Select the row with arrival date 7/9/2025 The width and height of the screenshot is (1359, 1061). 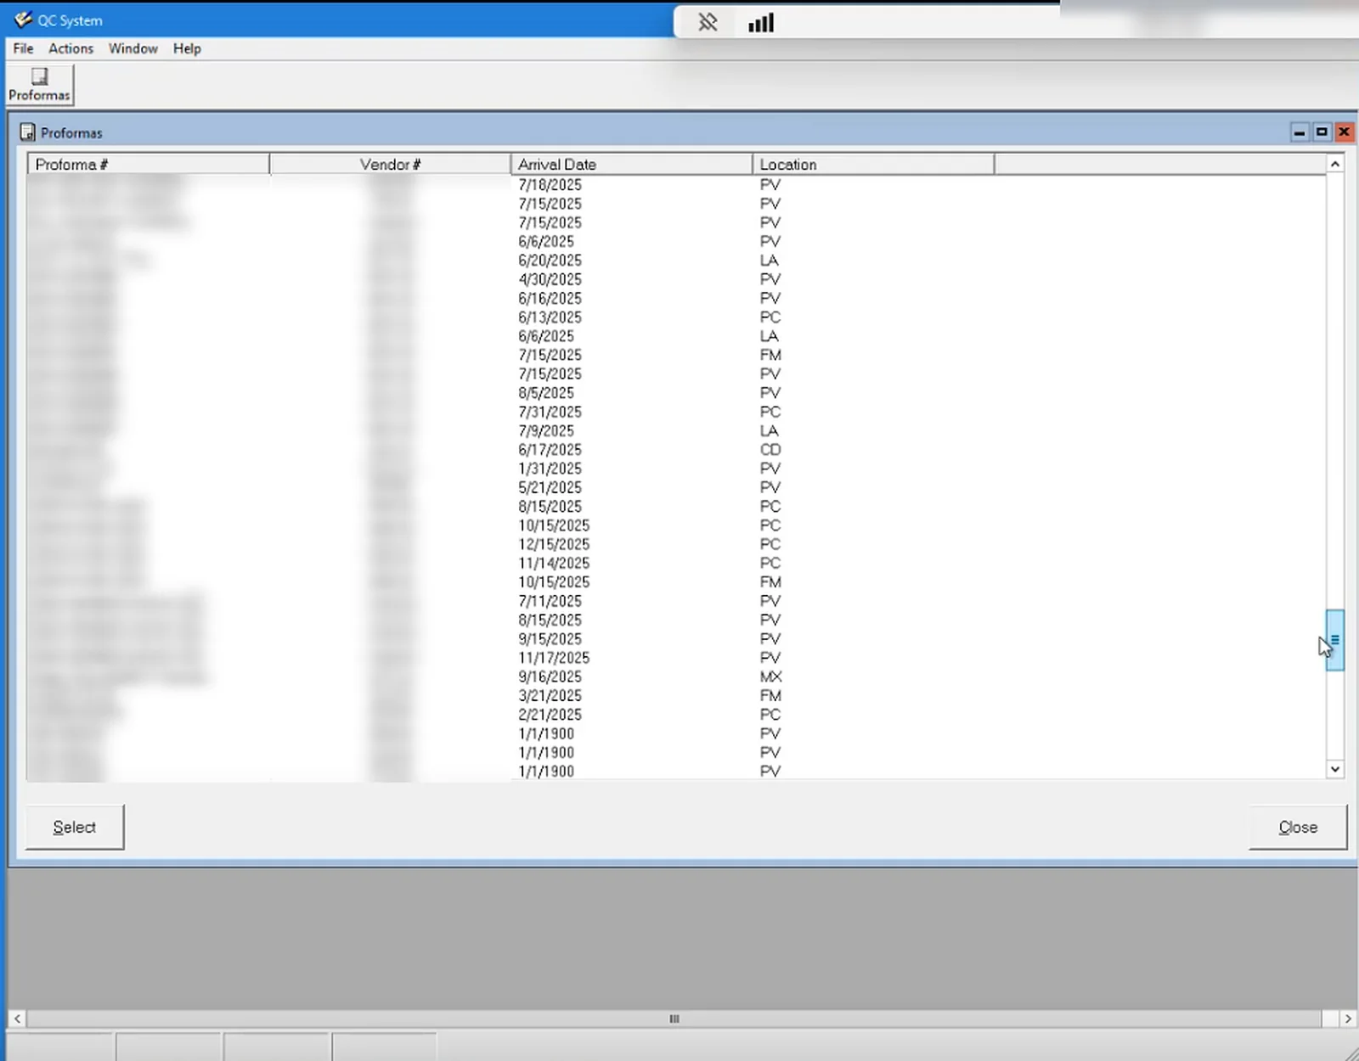tap(676, 430)
